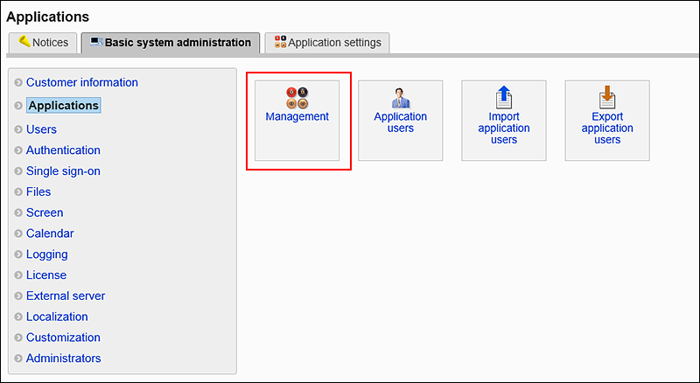The image size is (700, 383).
Task: Open the Administrators link
Action: click(x=63, y=359)
